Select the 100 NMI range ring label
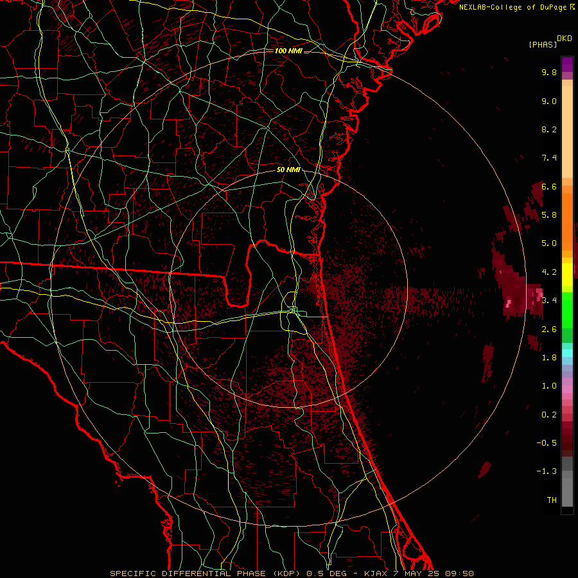The width and height of the screenshot is (578, 578). click(x=288, y=51)
